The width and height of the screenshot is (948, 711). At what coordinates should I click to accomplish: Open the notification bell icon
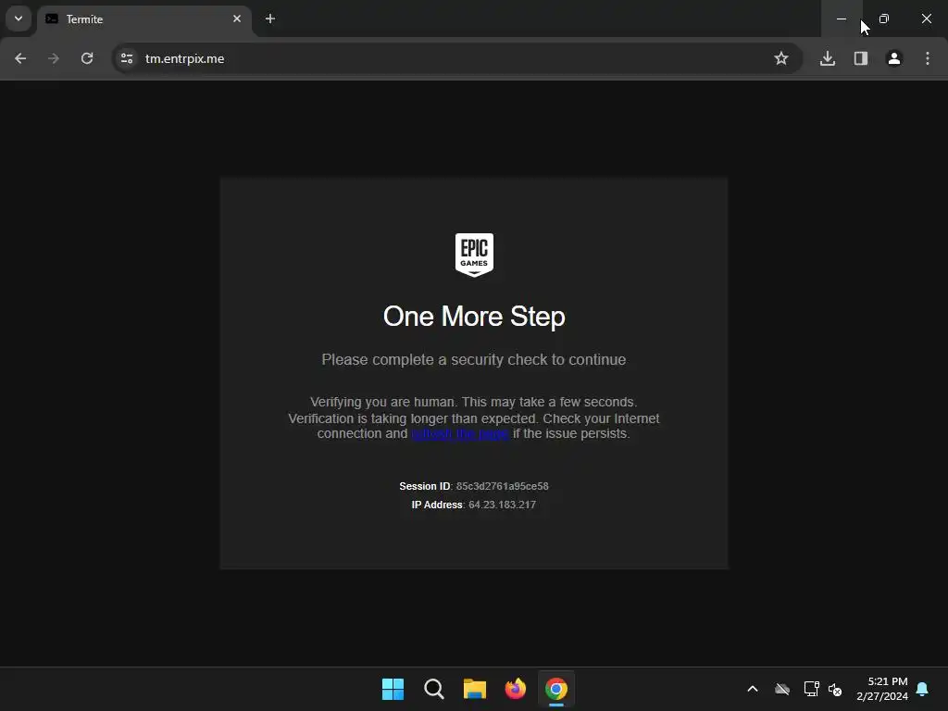point(923,689)
